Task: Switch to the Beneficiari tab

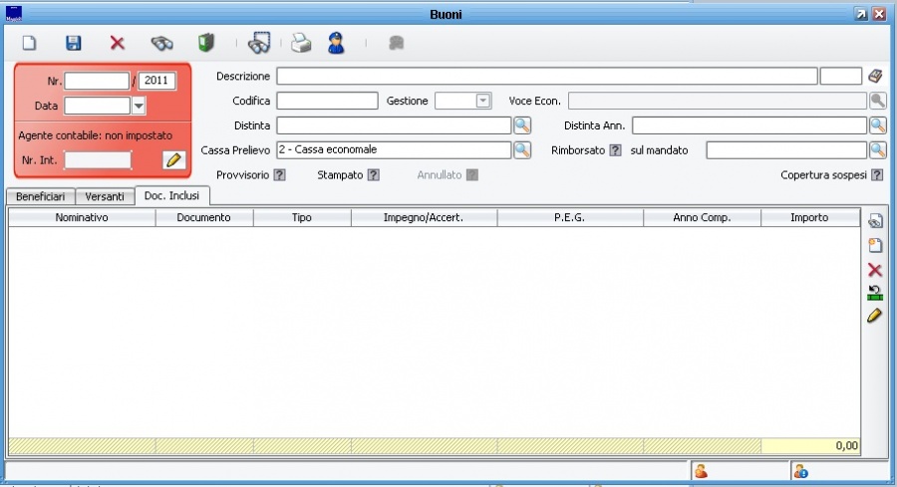Action: [40, 196]
